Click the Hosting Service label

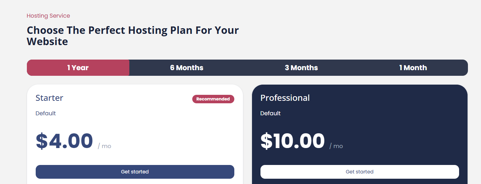[48, 16]
